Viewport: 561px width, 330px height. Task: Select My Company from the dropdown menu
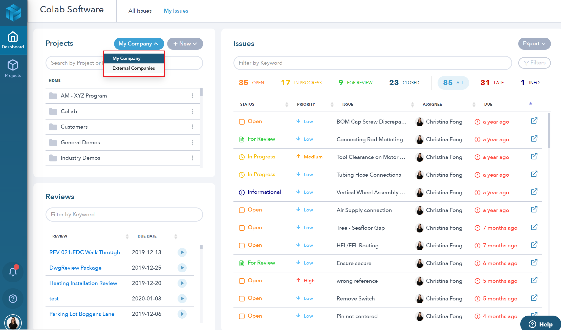[x=134, y=58]
